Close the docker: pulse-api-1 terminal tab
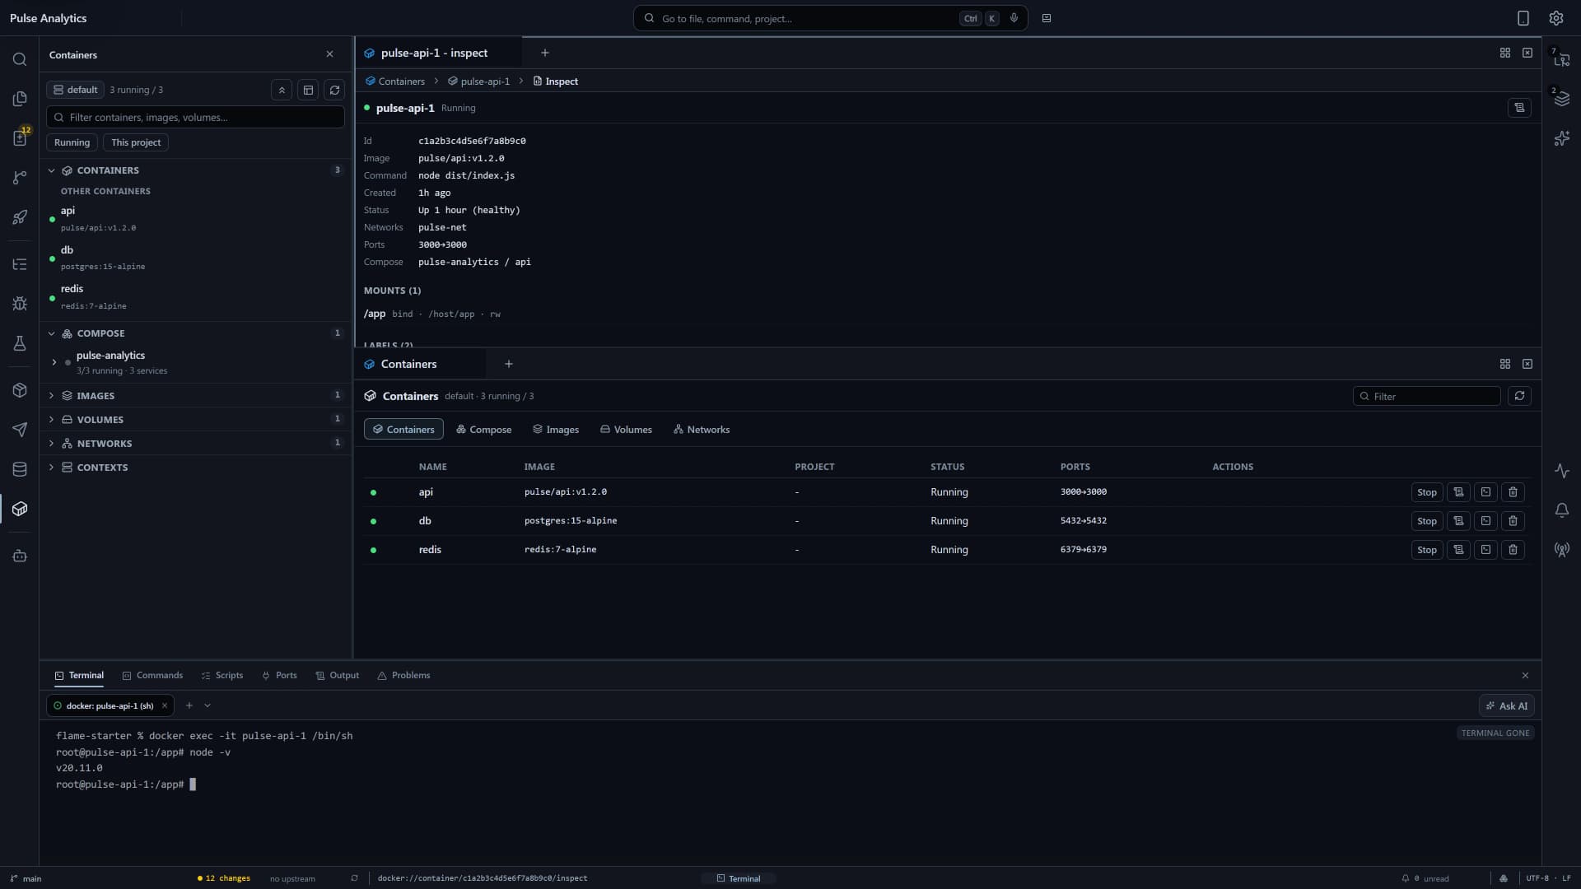Screen dimensions: 1581x889 pos(165,705)
